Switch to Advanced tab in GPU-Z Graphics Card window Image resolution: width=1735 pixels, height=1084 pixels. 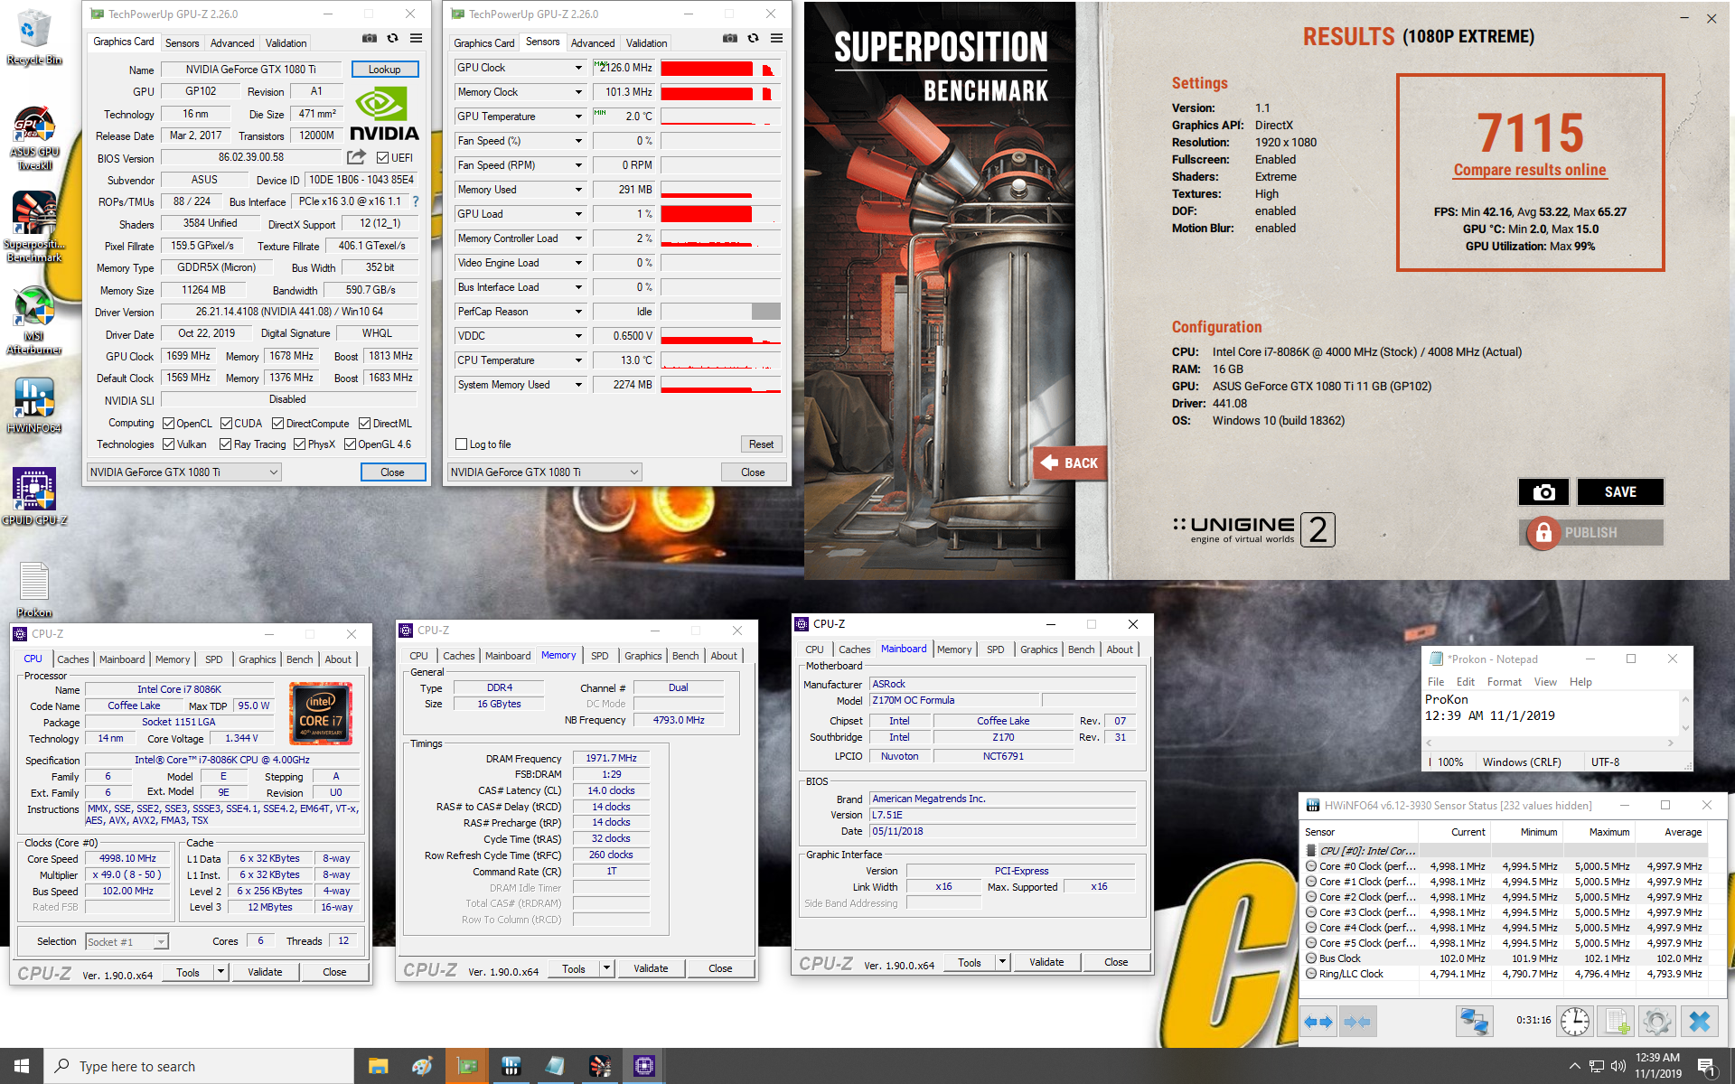(x=232, y=43)
